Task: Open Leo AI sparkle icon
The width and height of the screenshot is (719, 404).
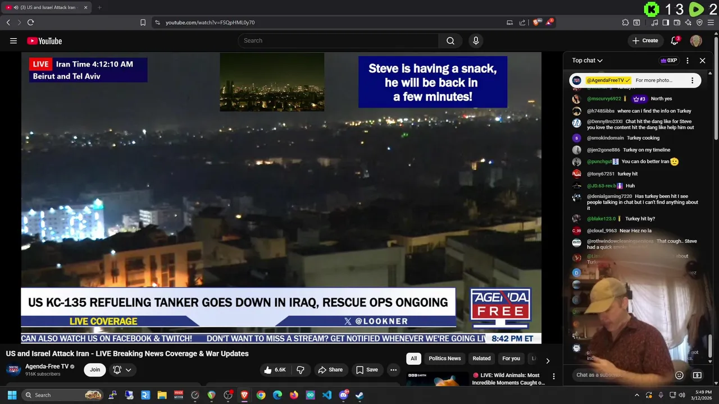Action: pos(688,22)
